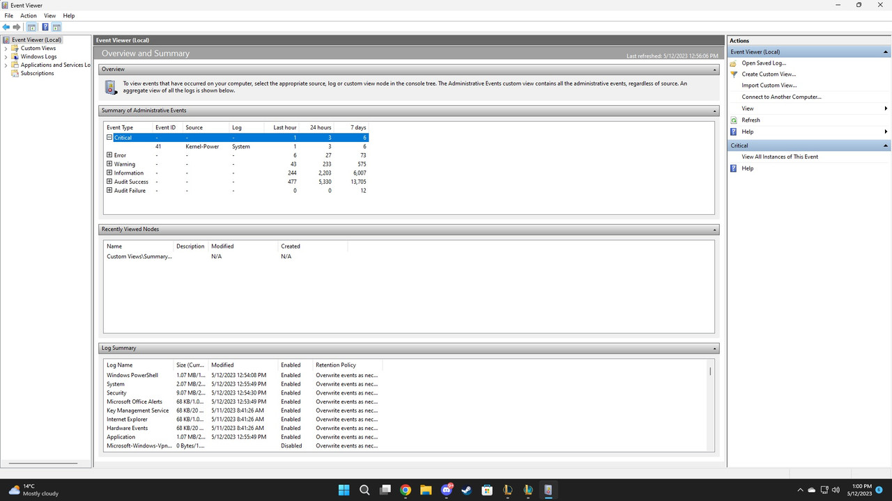The image size is (892, 501).
Task: Expand the Warning event type row
Action: pyautogui.click(x=109, y=164)
